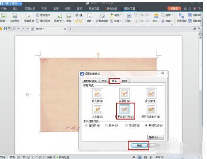Image resolution: width=207 pixels, height=159 pixels.
Task: Close the 设置对象格式 dialog
Action: 163,73
